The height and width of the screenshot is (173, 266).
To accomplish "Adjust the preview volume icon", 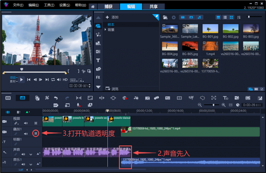I will [59, 79].
